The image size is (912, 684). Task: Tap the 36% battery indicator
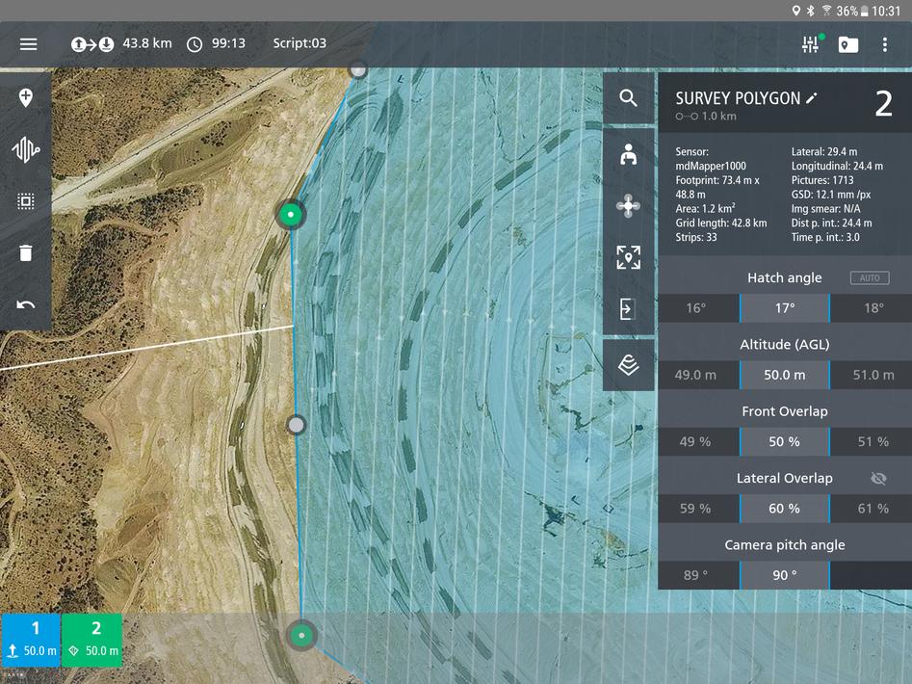852,11
